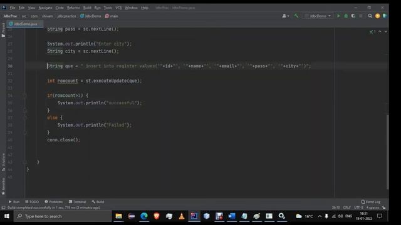The image size is (401, 225).
Task: Open the Help menu
Action: (145, 8)
